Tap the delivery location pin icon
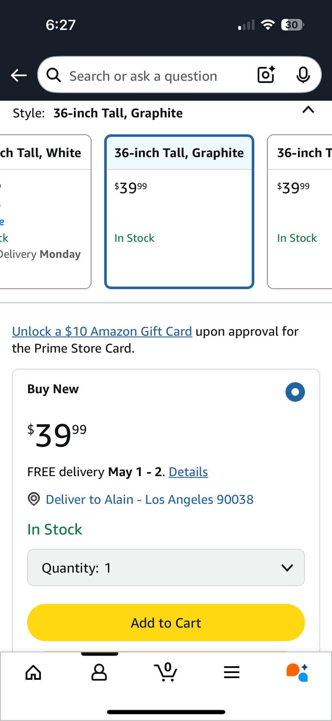The image size is (332, 721). tap(34, 499)
